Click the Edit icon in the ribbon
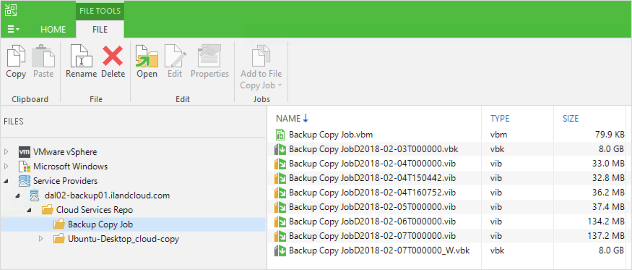 click(x=175, y=57)
